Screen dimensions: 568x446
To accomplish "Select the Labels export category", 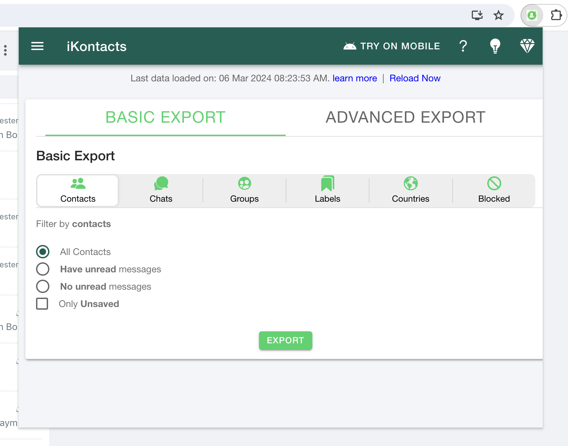I will tap(327, 191).
